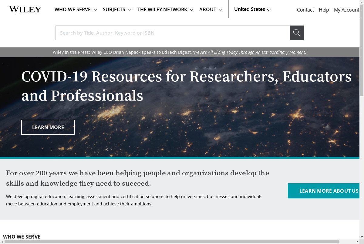Open the SUBJECTS menu

point(117,9)
